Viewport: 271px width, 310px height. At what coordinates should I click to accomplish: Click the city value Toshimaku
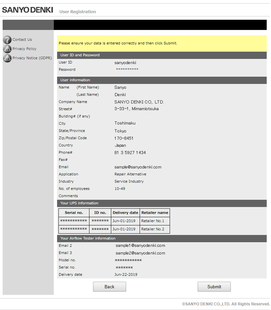coord(125,123)
